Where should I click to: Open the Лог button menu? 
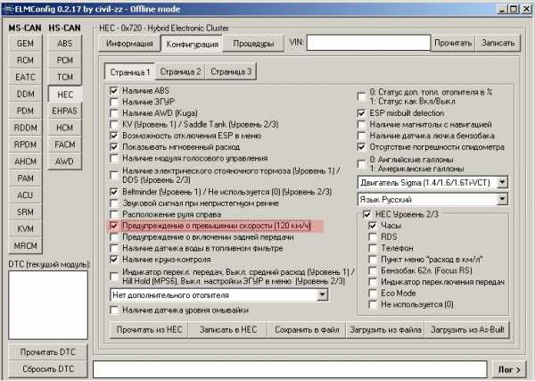pos(511,368)
